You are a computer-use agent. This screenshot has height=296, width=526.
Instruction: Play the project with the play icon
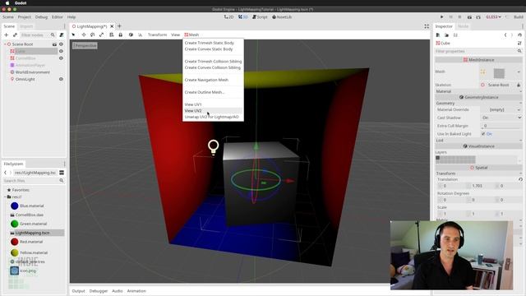click(x=442, y=16)
